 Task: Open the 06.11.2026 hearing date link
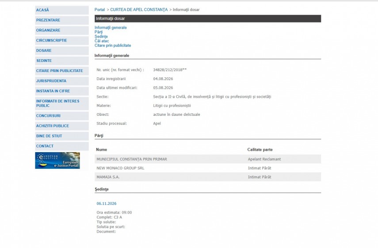tap(107, 203)
